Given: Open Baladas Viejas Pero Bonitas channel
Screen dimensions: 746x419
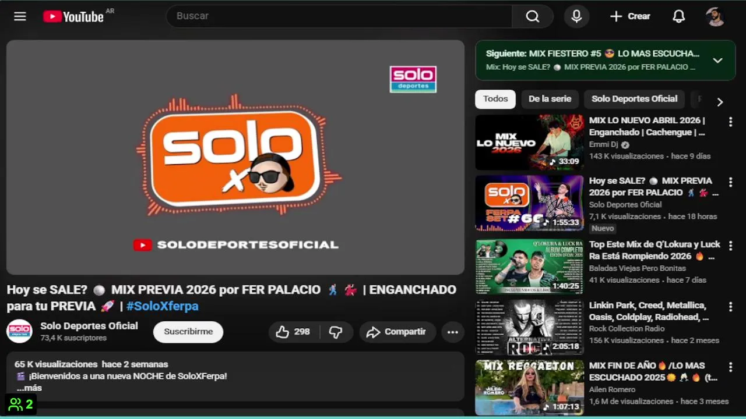Looking at the screenshot, I should coord(637,268).
